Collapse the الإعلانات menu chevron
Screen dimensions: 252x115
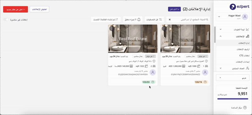[x=220, y=36]
